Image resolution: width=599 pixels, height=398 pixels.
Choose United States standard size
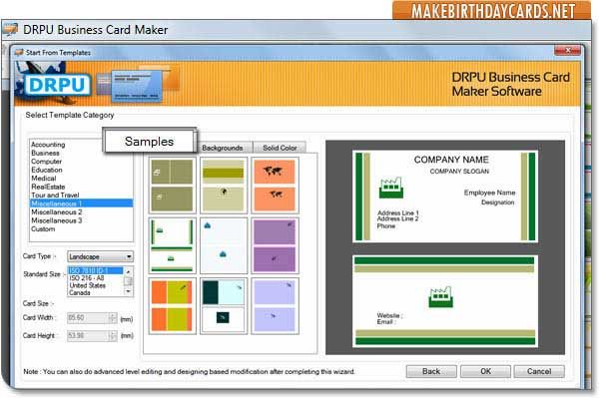96,285
